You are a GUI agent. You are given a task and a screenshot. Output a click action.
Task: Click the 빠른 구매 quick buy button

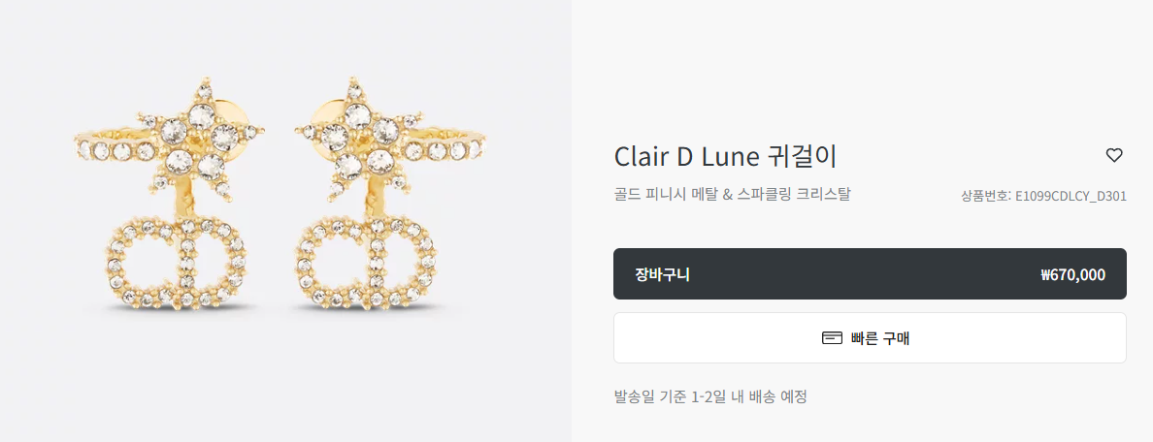pyautogui.click(x=870, y=337)
